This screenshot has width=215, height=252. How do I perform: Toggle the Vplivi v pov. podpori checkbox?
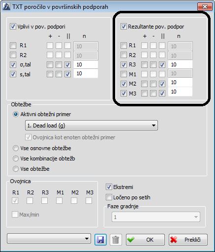13,27
